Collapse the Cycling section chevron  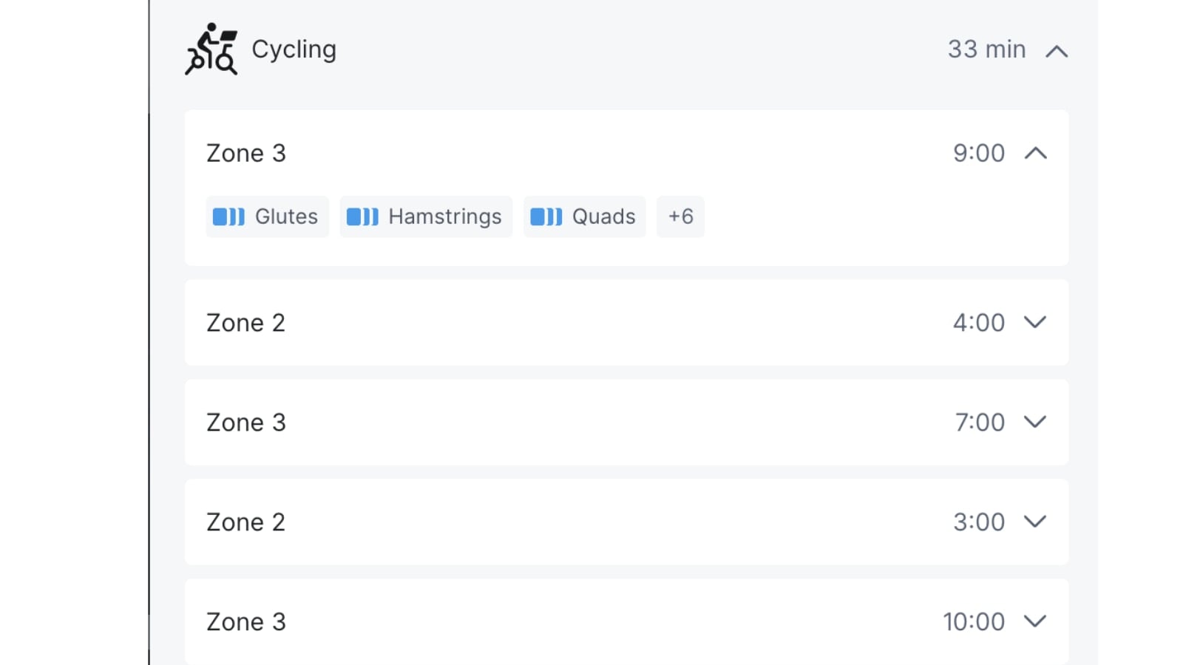coord(1057,51)
